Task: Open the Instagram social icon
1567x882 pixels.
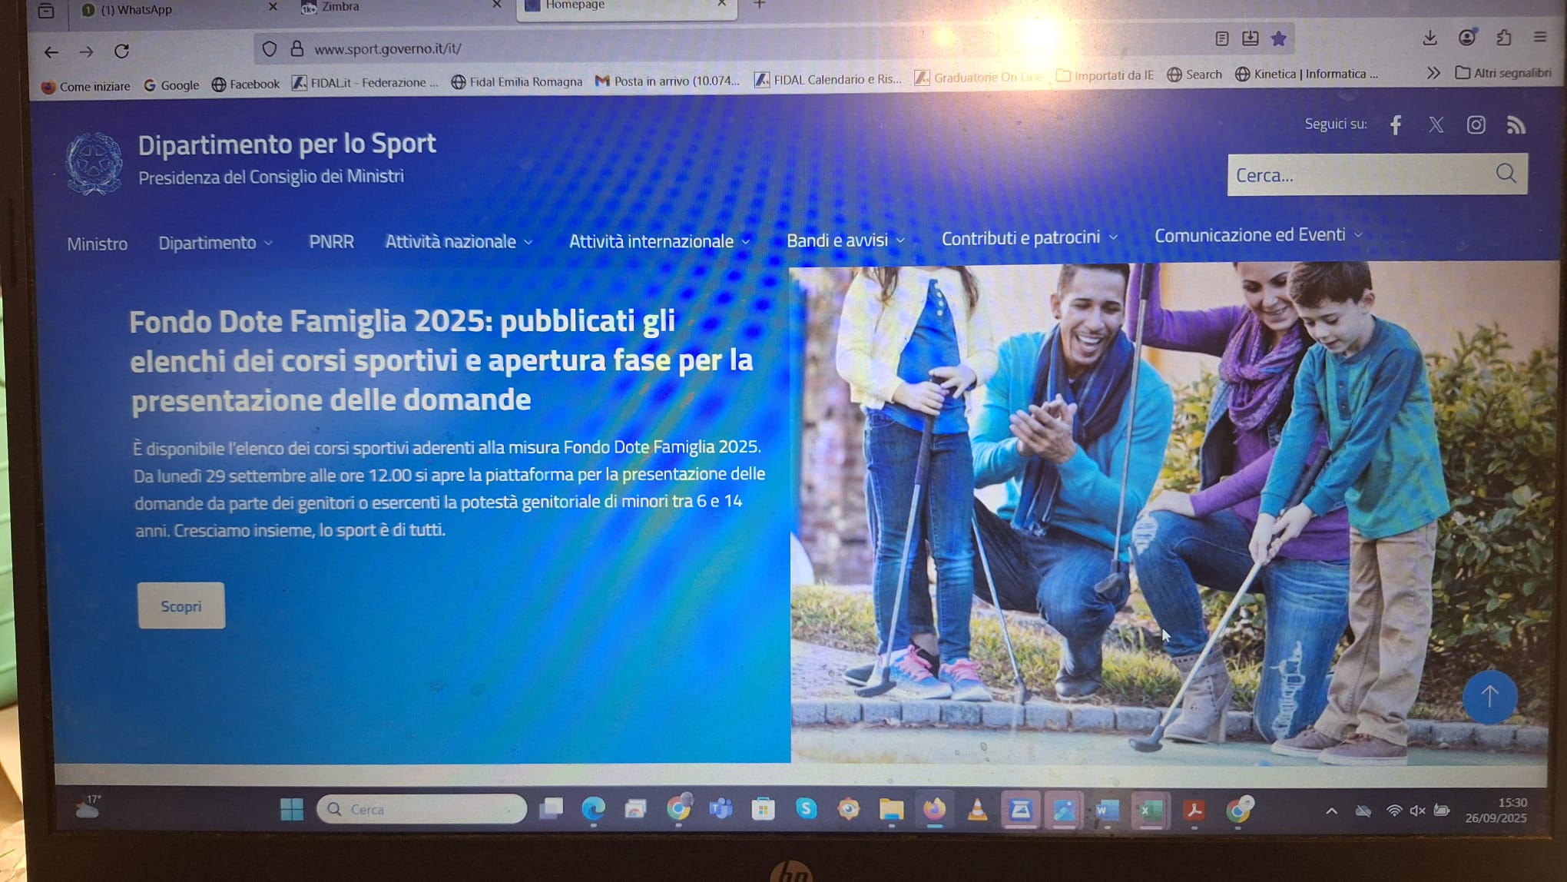Action: (1476, 125)
